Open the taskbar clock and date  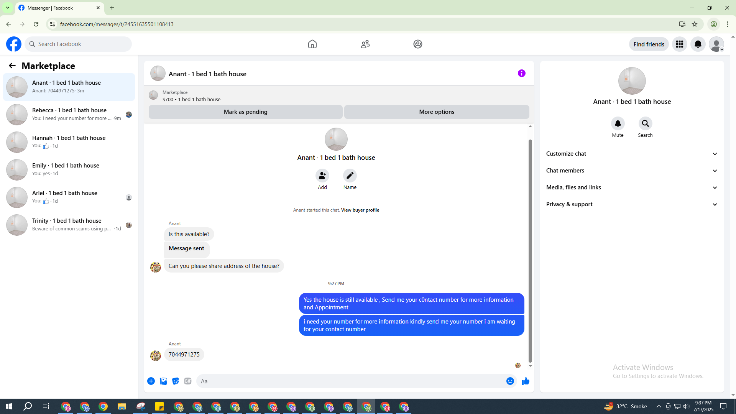tap(703, 406)
